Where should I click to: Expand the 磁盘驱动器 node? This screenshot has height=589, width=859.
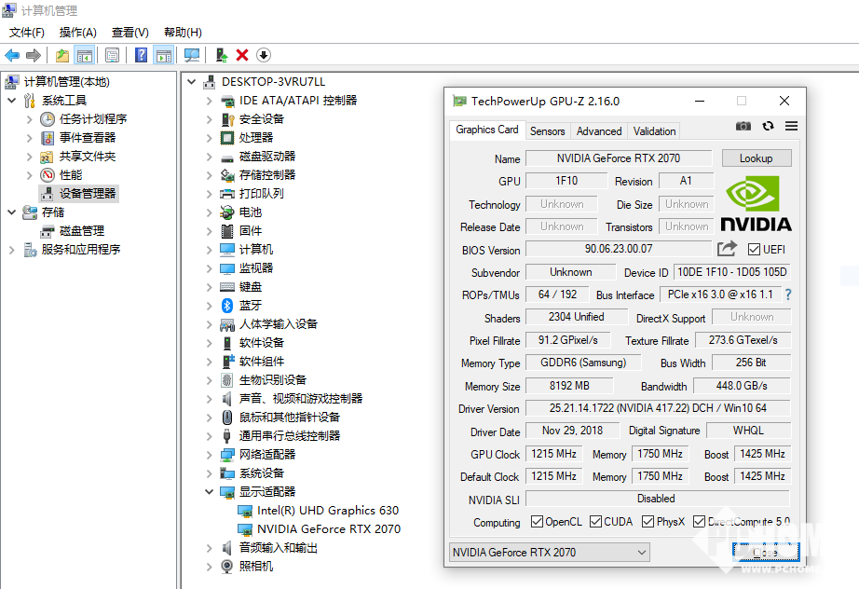209,157
